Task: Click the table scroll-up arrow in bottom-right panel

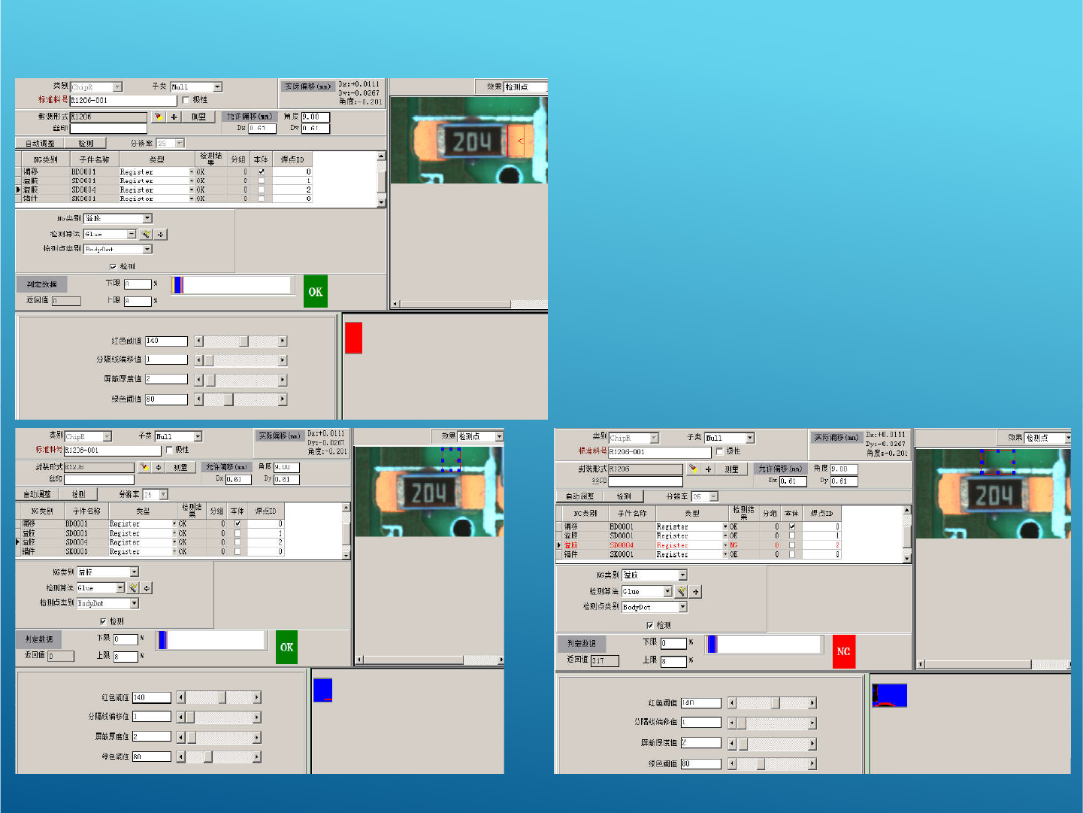Action: point(907,510)
